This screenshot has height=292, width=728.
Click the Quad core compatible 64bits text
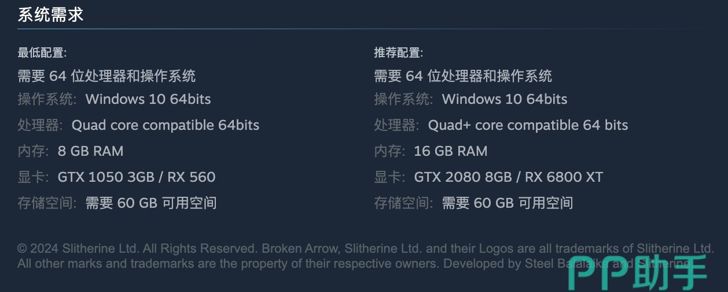[x=166, y=125]
